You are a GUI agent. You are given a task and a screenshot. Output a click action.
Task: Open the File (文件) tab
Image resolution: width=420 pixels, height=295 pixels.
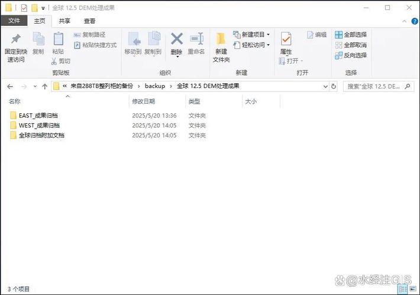point(14,21)
